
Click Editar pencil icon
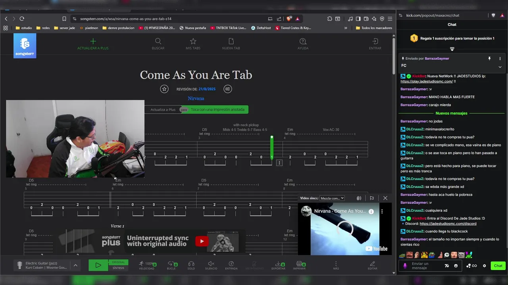click(372, 265)
